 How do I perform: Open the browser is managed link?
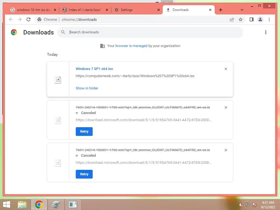point(131,46)
